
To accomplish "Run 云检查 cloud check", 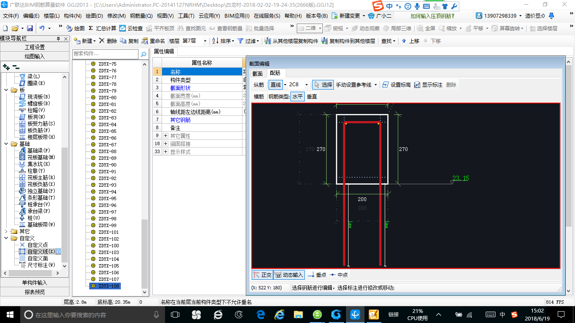I will point(131,28).
